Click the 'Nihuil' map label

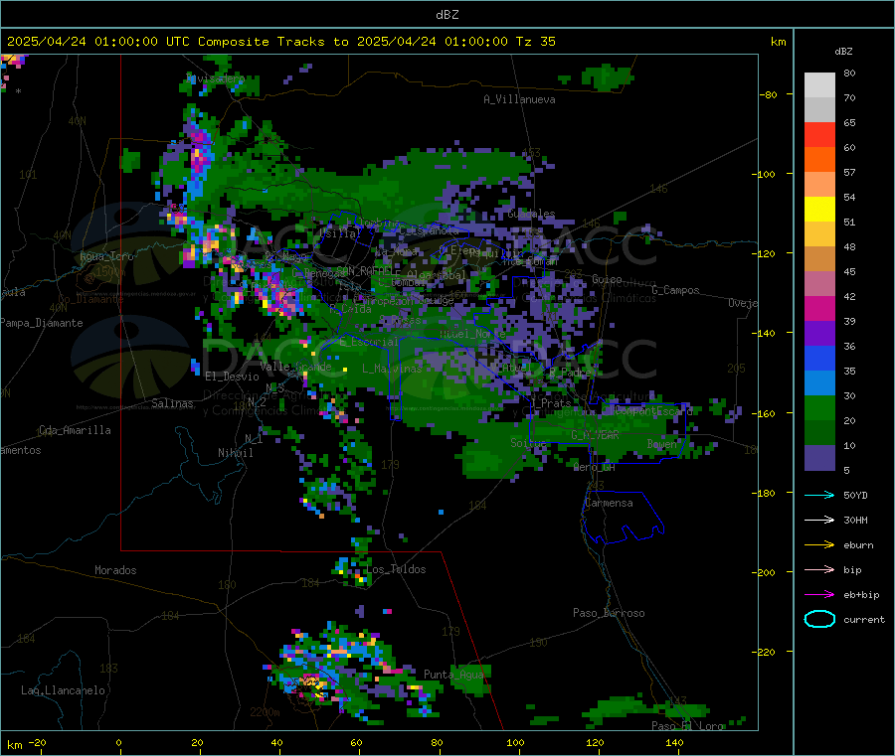(x=235, y=453)
